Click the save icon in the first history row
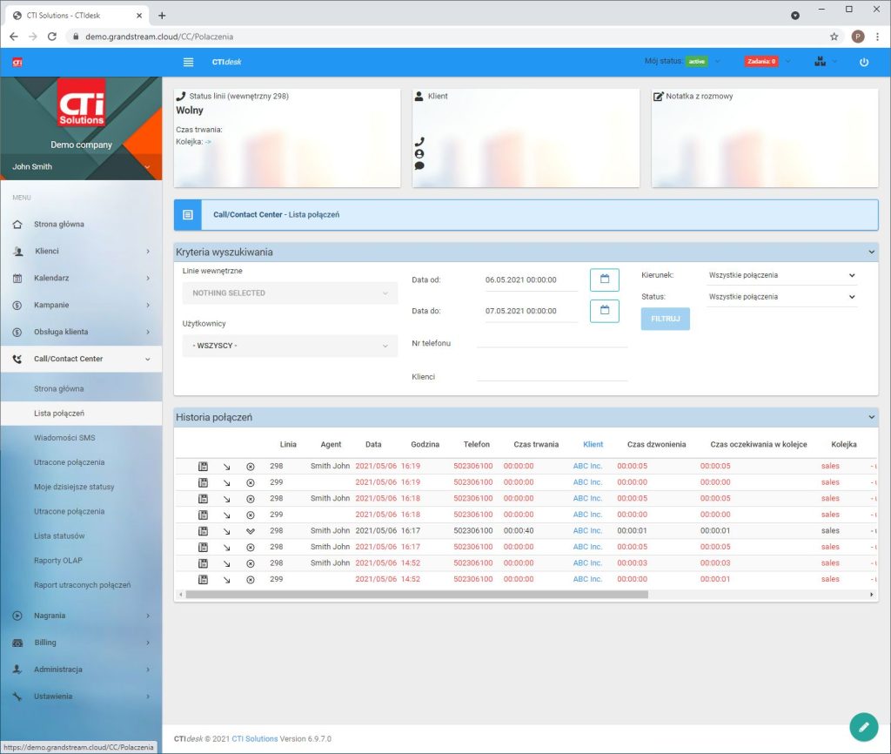Screen dimensions: 891x754 (203, 466)
